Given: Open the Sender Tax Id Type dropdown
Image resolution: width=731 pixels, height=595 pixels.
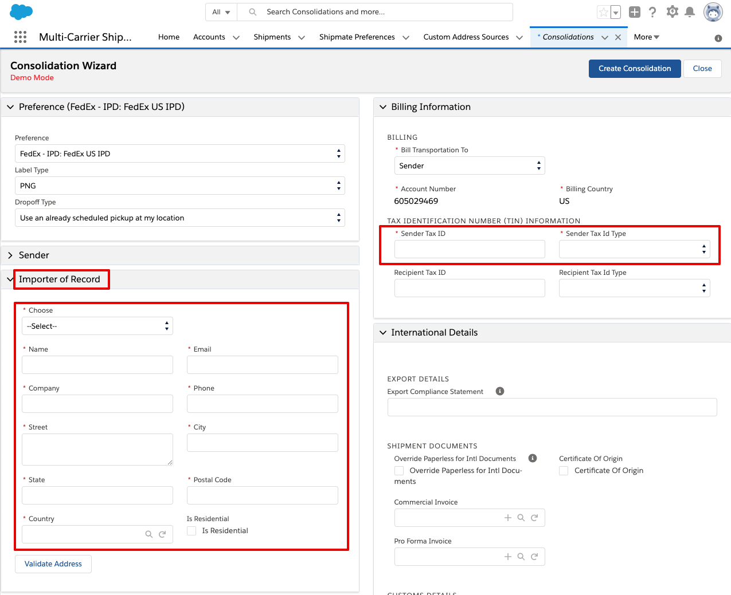Looking at the screenshot, I should (635, 249).
